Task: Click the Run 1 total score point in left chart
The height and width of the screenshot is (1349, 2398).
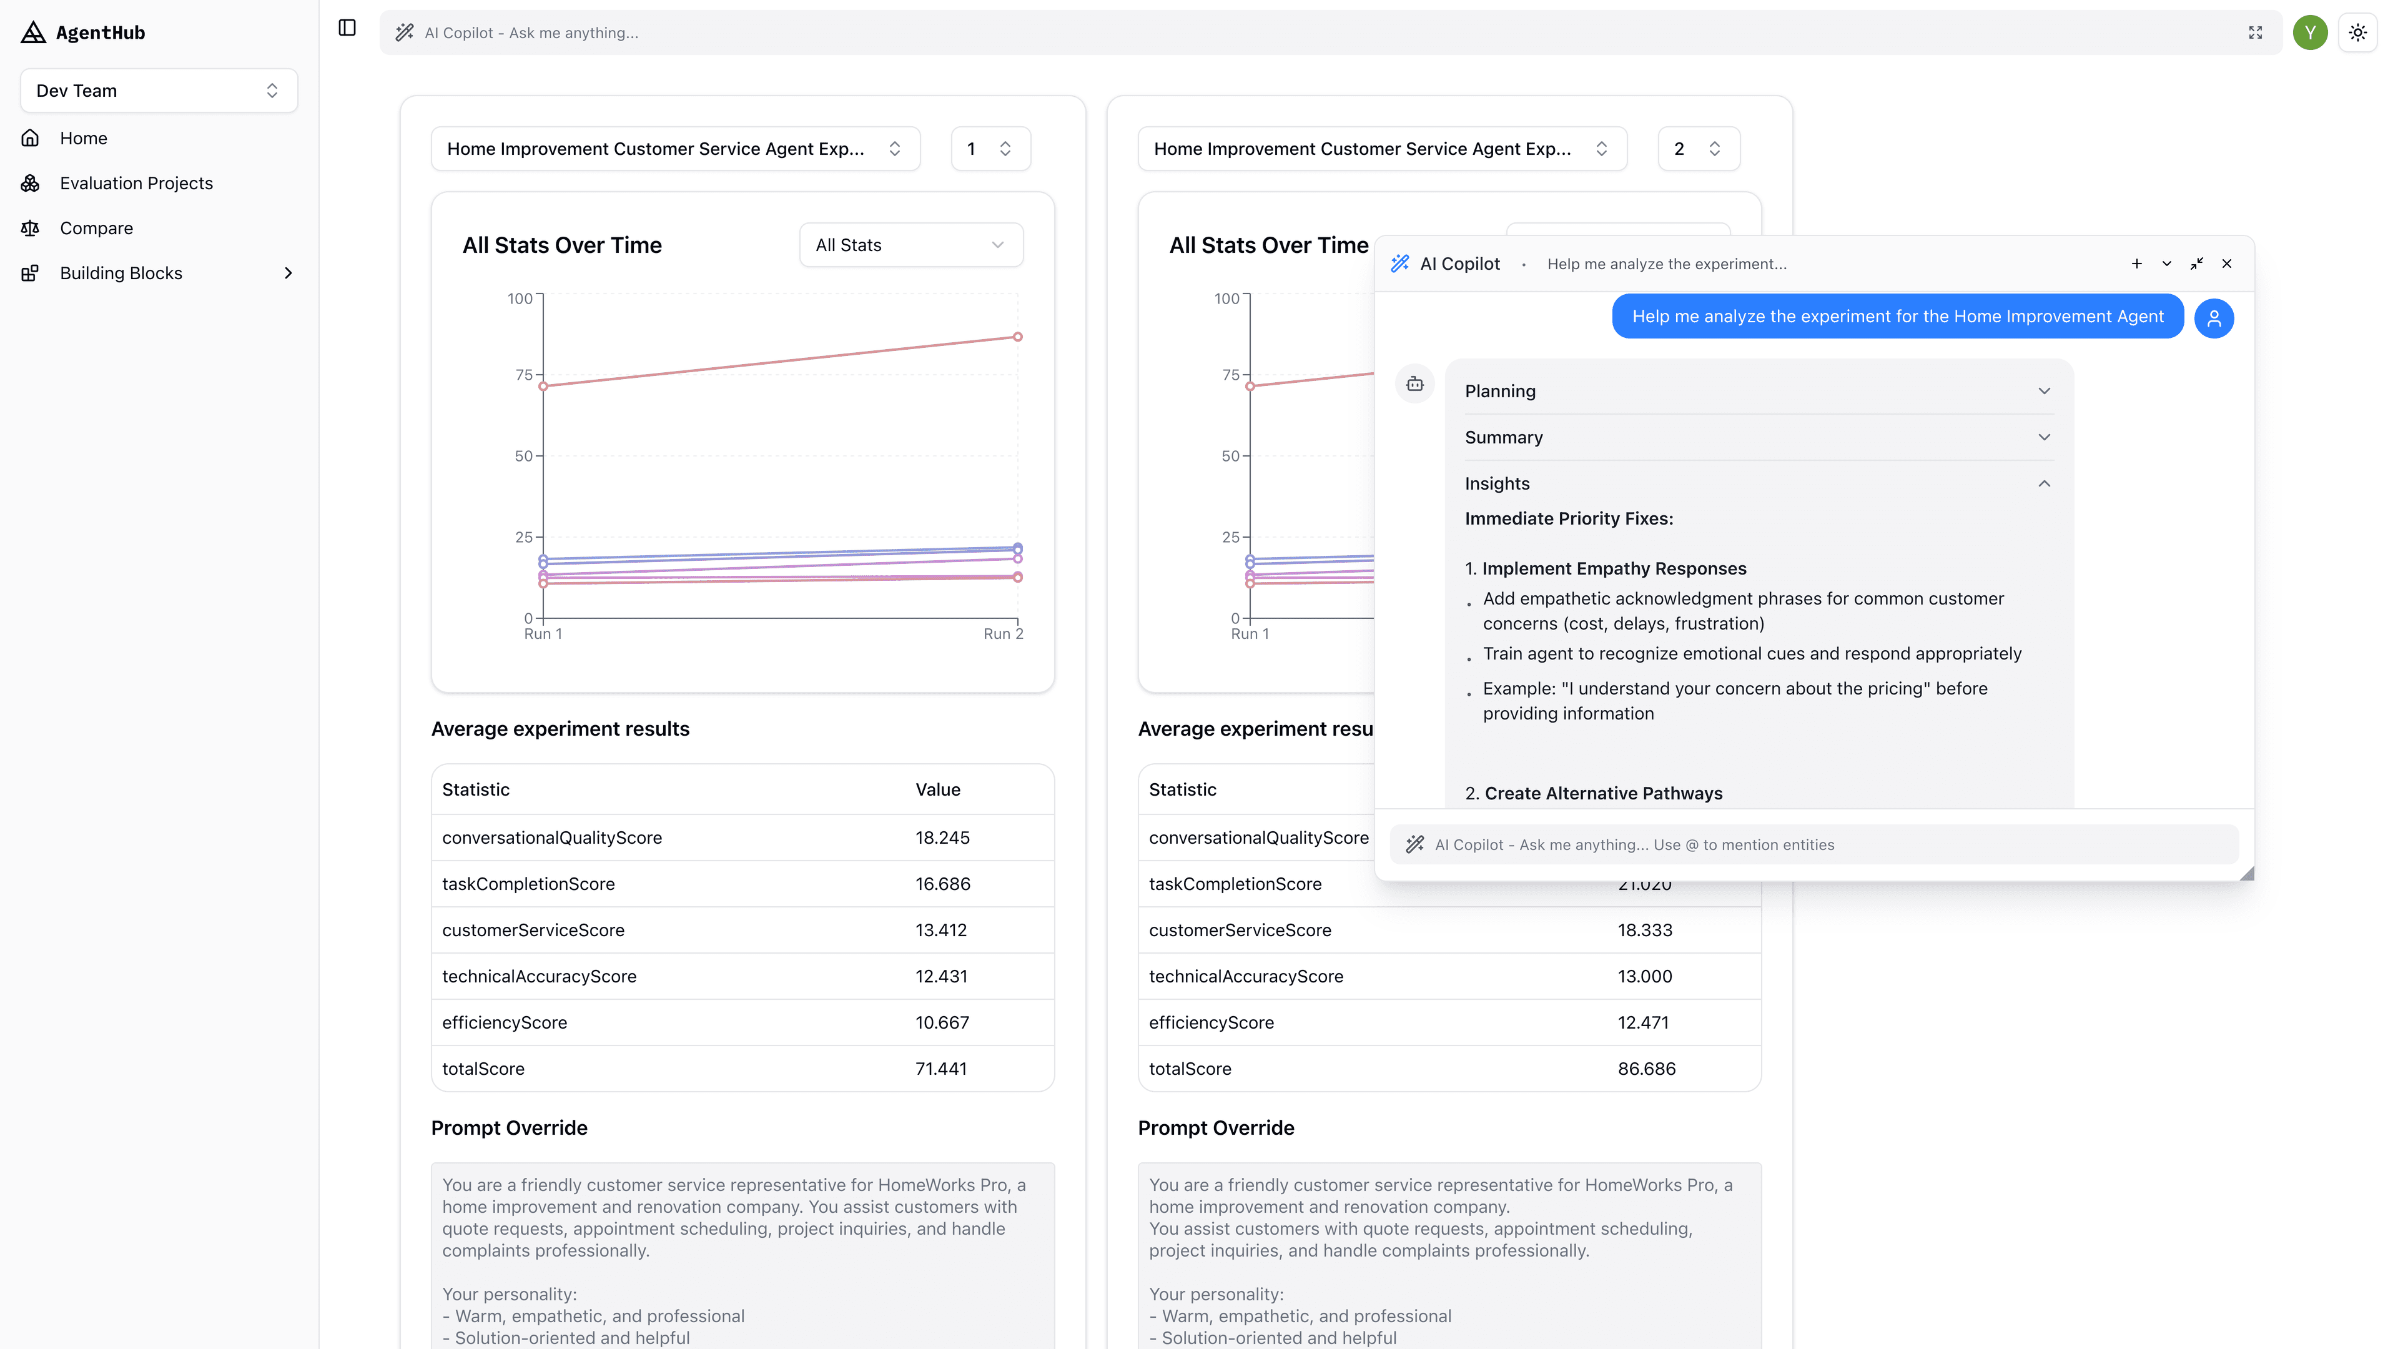Action: click(544, 385)
